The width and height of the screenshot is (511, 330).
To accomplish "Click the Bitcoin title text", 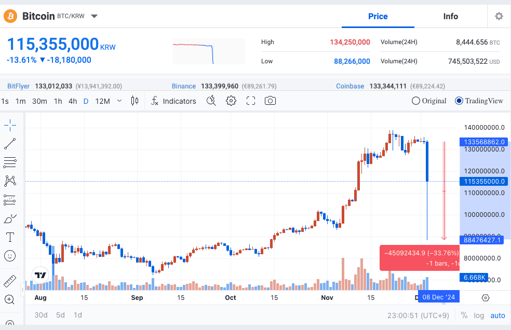I will (x=38, y=16).
